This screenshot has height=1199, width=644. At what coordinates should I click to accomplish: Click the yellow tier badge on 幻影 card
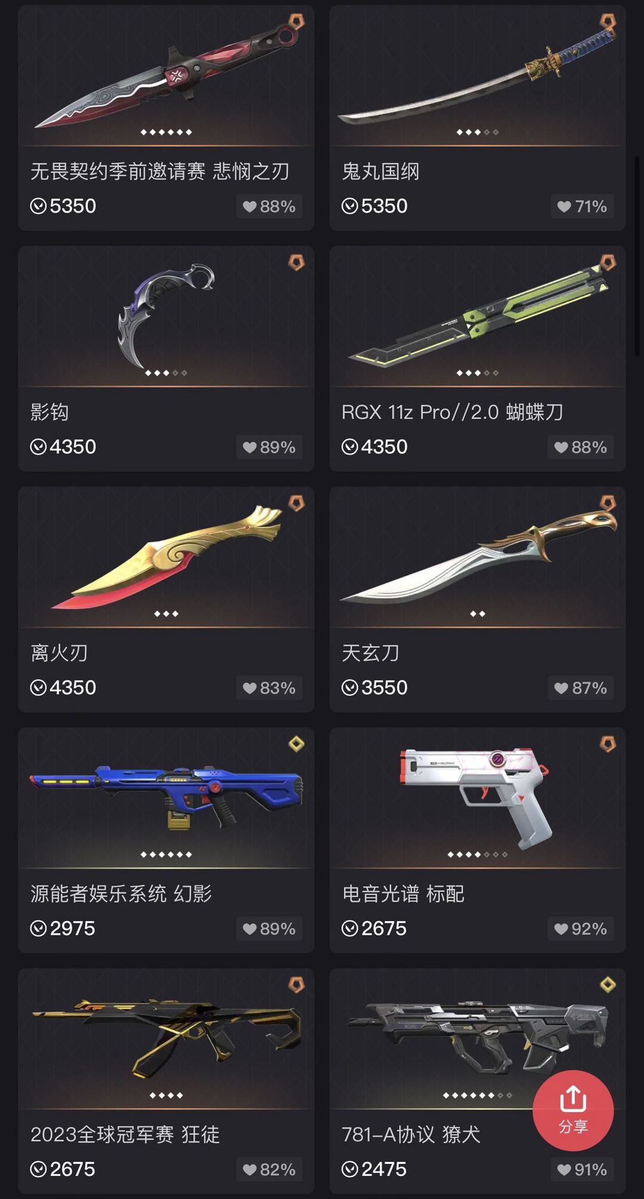click(x=296, y=744)
